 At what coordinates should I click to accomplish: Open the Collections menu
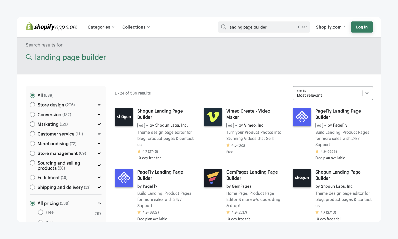coord(136,27)
